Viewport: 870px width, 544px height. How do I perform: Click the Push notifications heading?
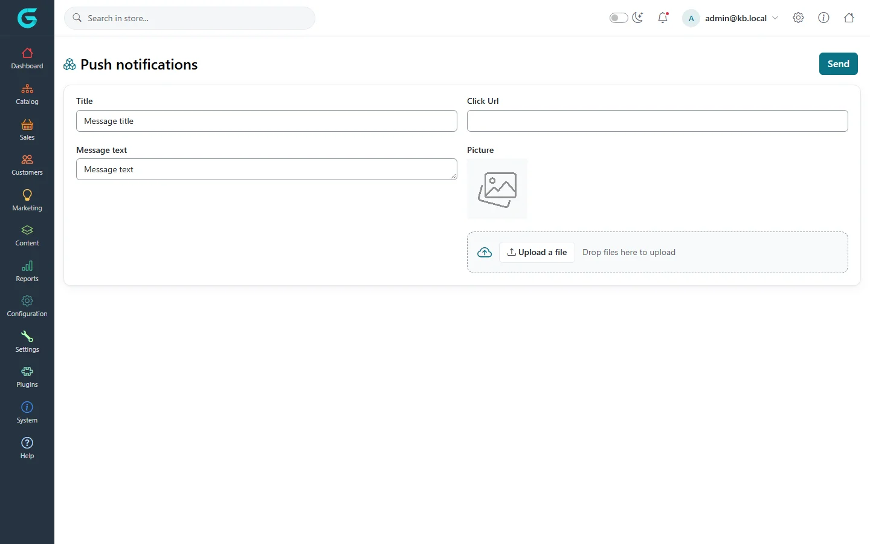click(139, 65)
